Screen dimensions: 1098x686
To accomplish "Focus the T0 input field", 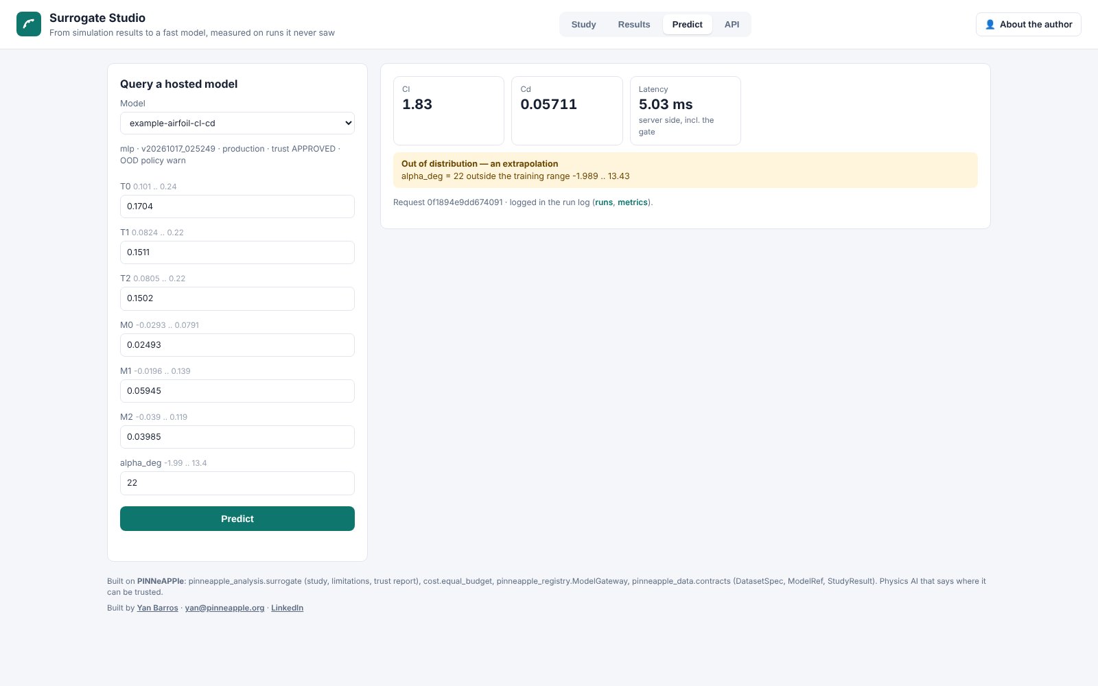I will (x=237, y=206).
